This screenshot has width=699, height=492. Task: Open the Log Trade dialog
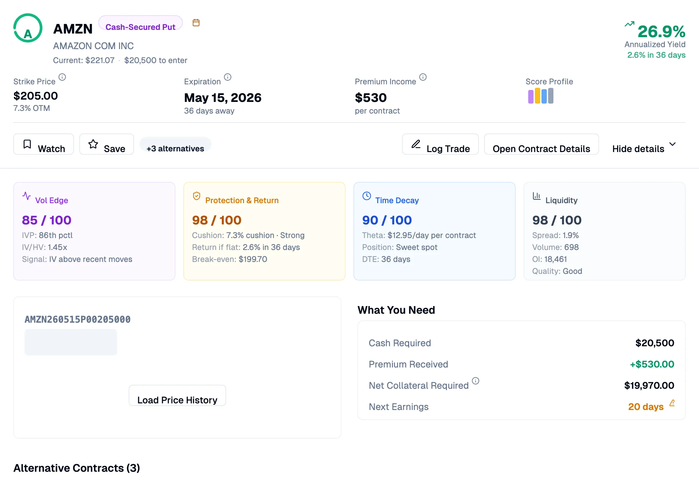tap(440, 144)
